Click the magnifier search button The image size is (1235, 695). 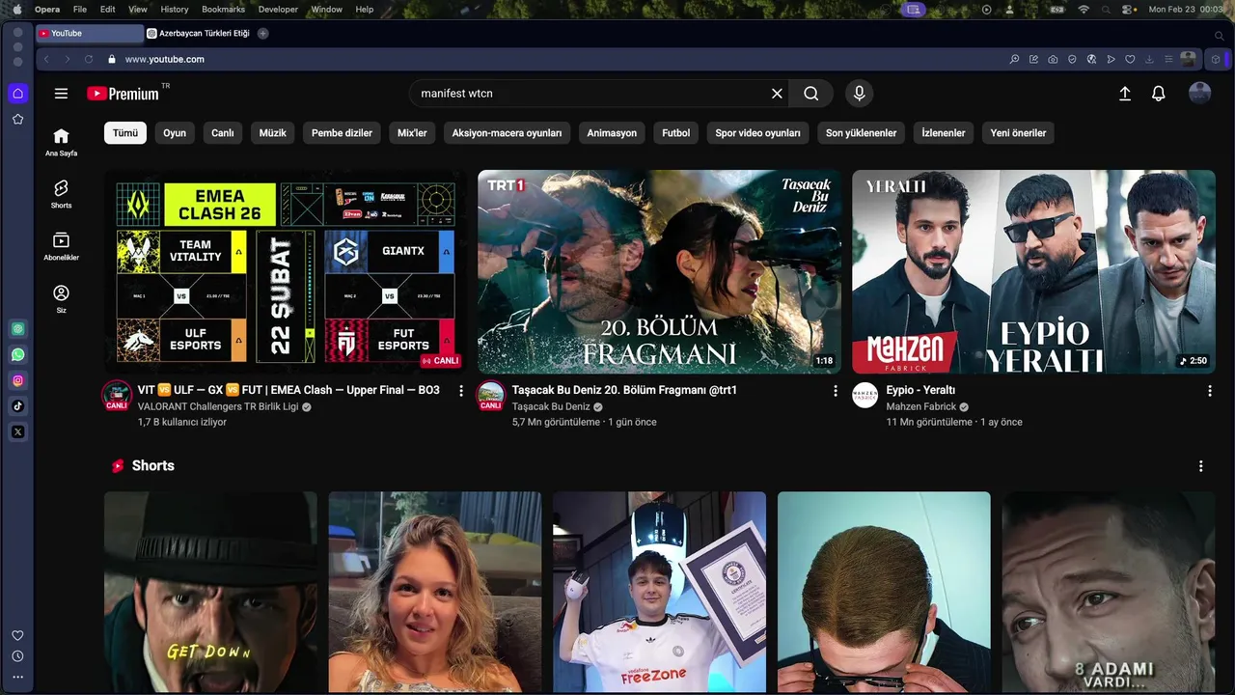pyautogui.click(x=811, y=94)
